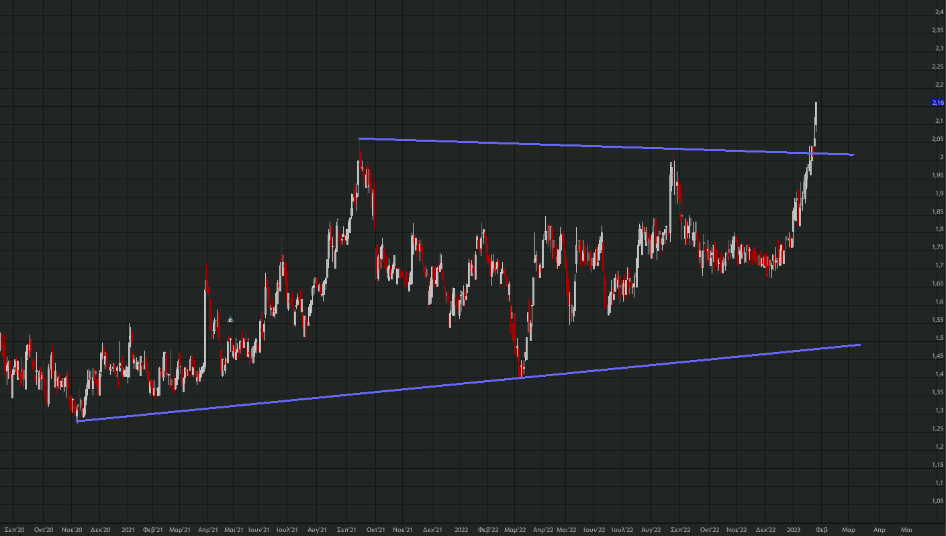946x536 pixels.
Task: Click the 1,2 price axis label
Action: coord(938,447)
